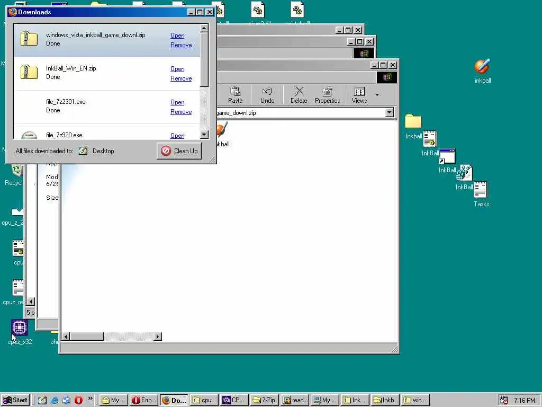Click the Desktop download location folder icon

coord(83,151)
